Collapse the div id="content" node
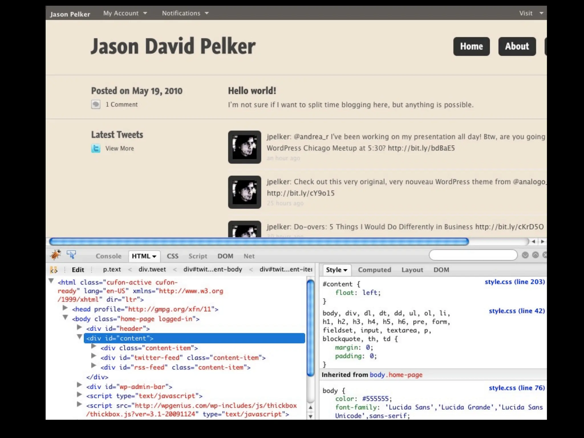This screenshot has height=438, width=584. (80, 337)
